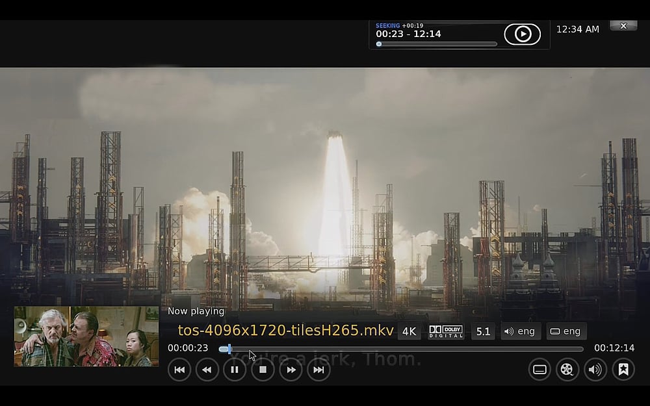Viewport: 650px width, 406px height.
Task: Open the video settings film reel icon
Action: (x=567, y=369)
